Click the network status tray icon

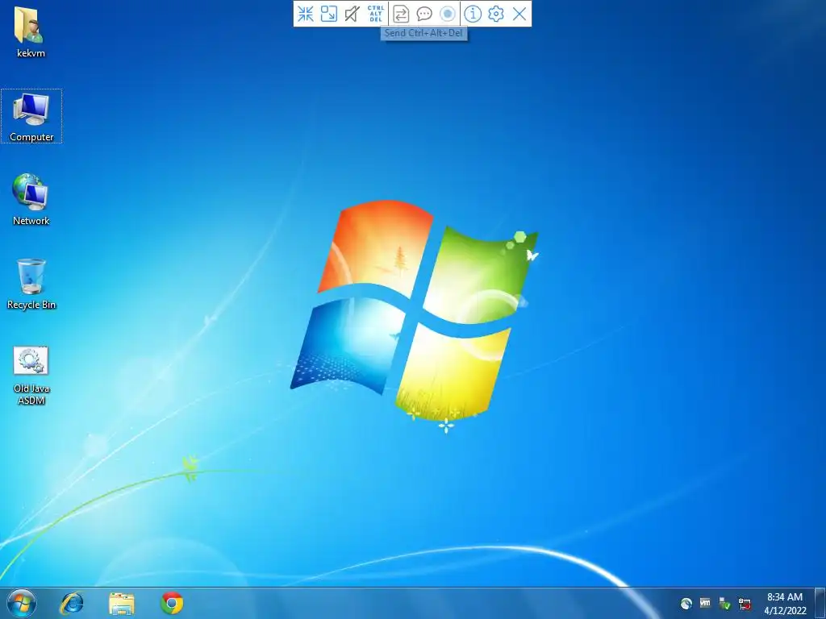click(745, 604)
